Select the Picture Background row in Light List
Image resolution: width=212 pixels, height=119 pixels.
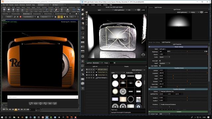(x=97, y=78)
